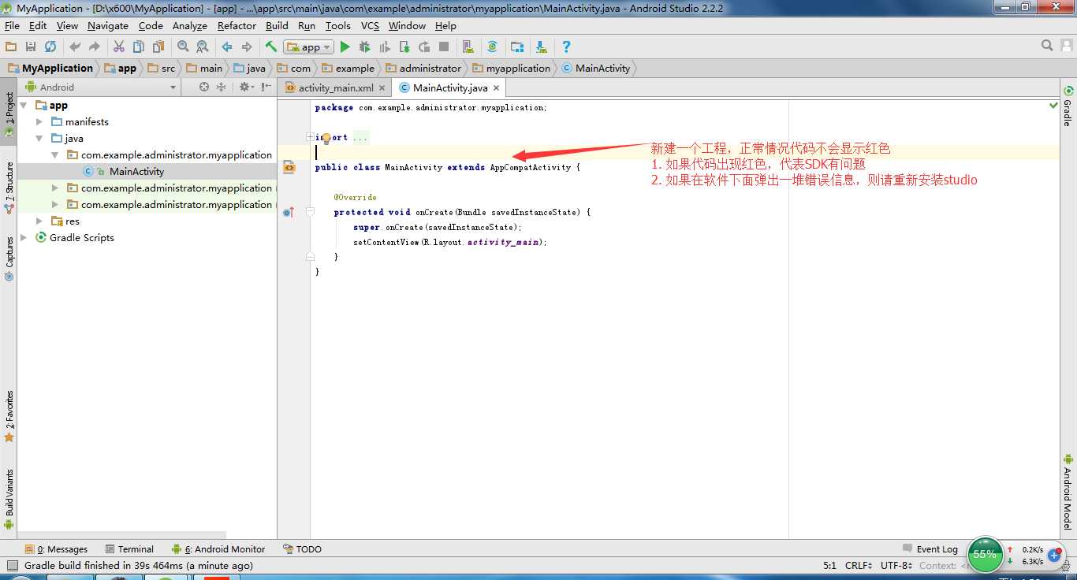The image size is (1077, 580).
Task: Click the UTF-8 encoding selector in status bar
Action: pos(896,565)
